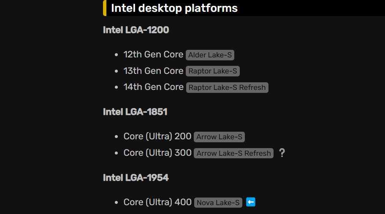Click the Core (Ultra) 200 text
This screenshot has height=214, width=385.
157,136
